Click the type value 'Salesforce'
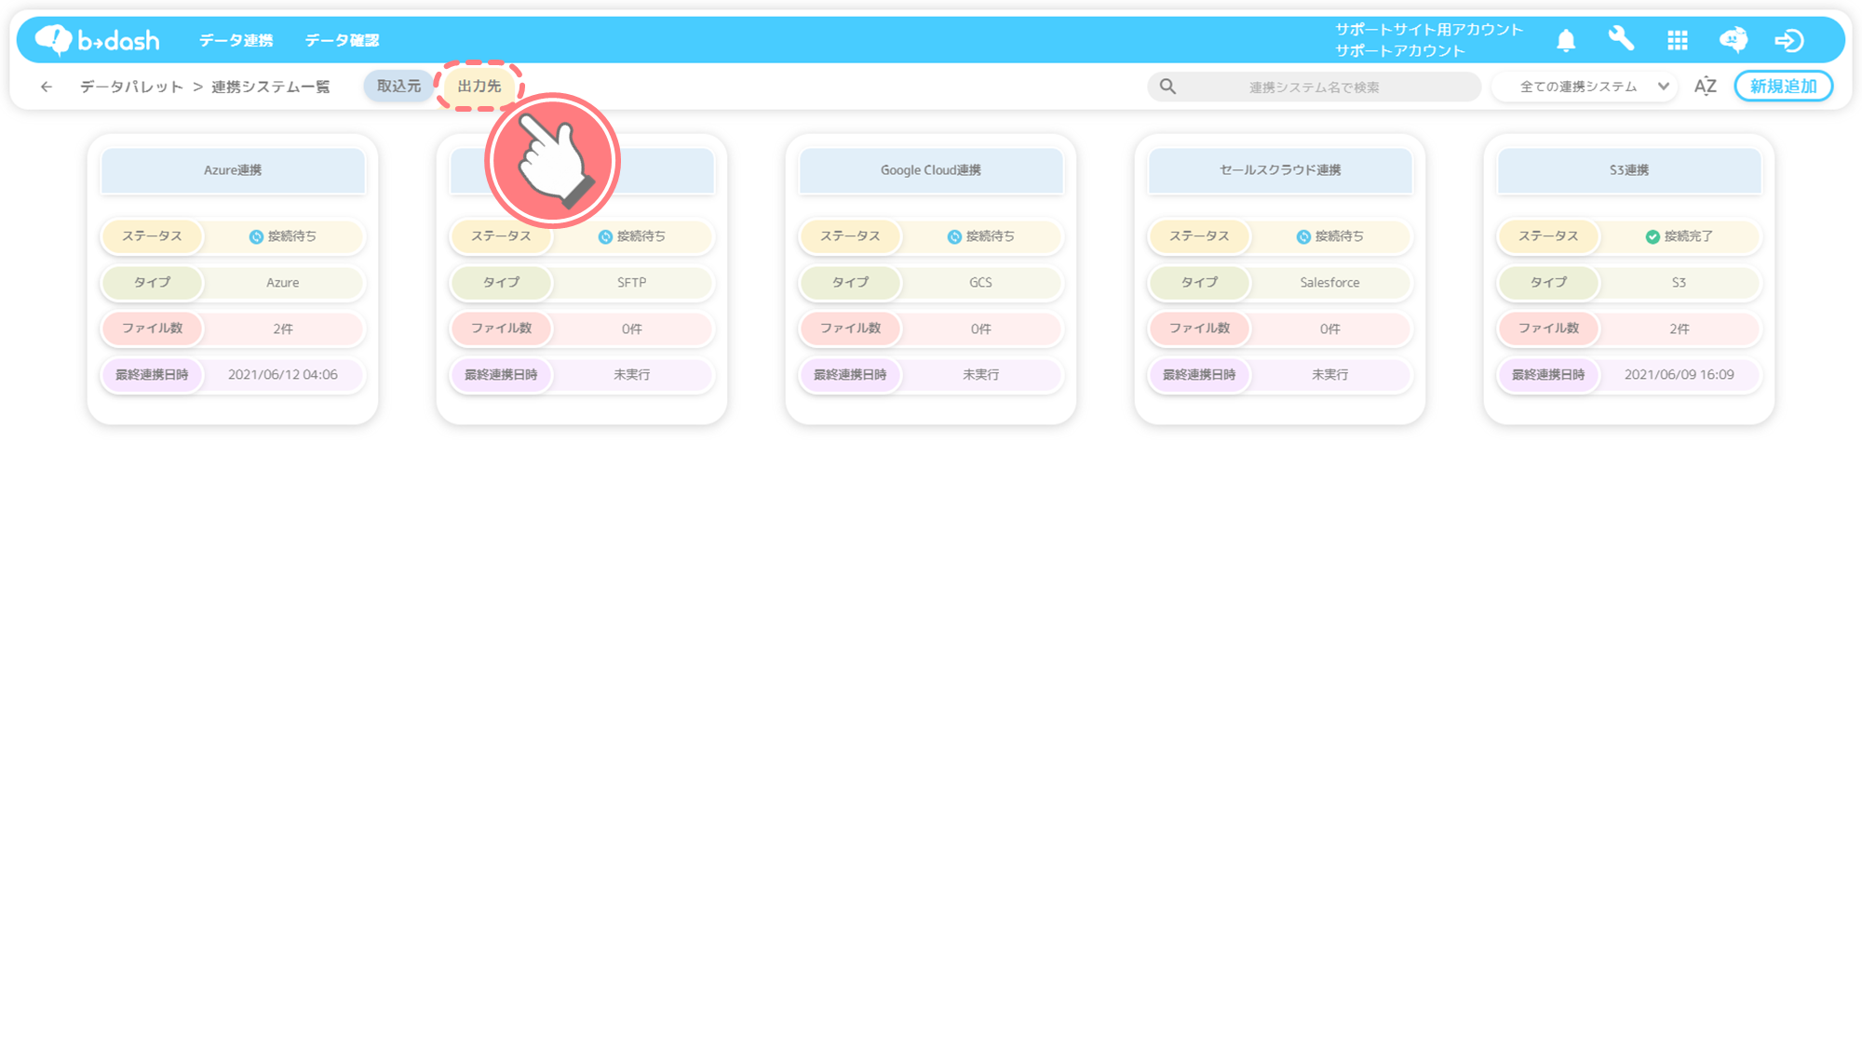 point(1329,283)
